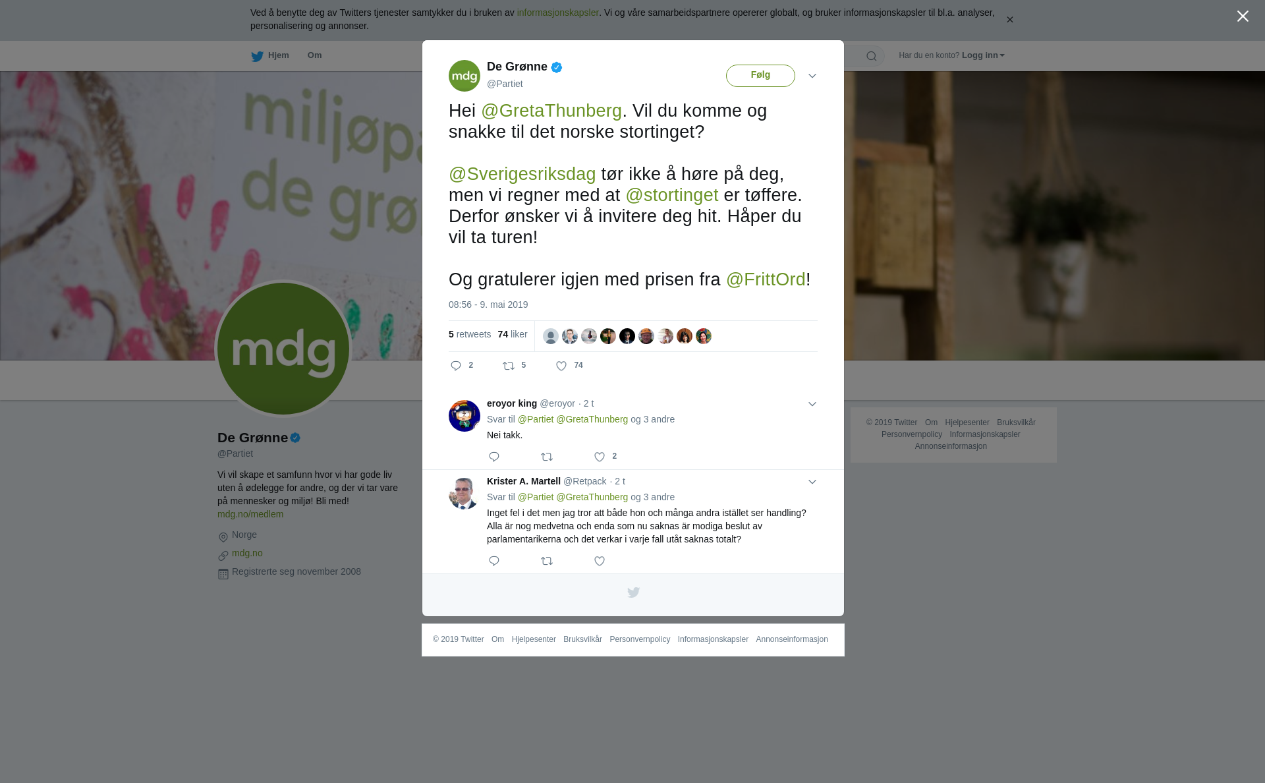The height and width of the screenshot is (783, 1265).
Task: Click the first liker avatar thumbnail
Action: coord(551,336)
